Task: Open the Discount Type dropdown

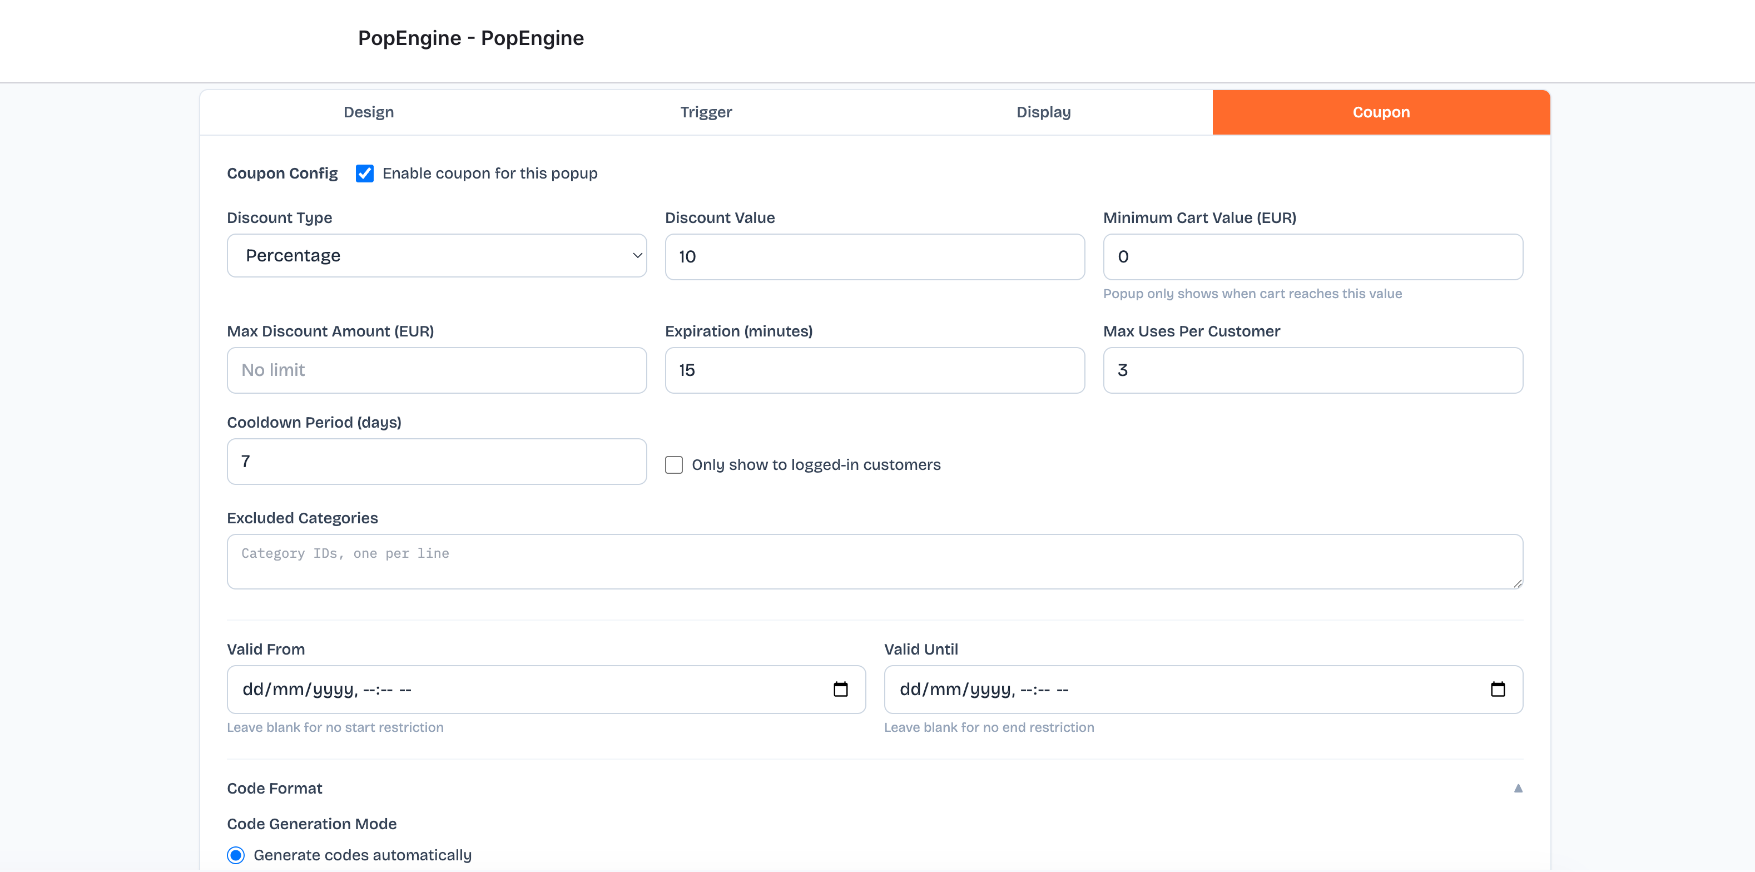Action: tap(436, 255)
